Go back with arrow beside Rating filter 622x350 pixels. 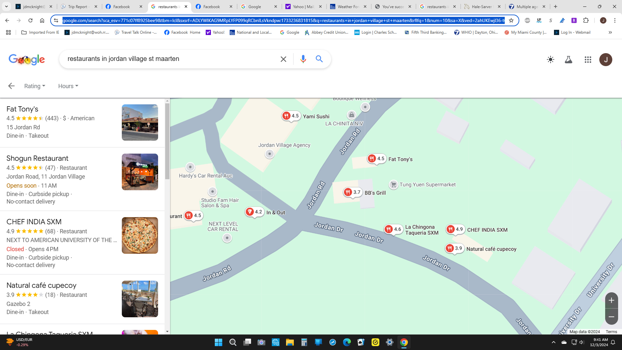11,86
